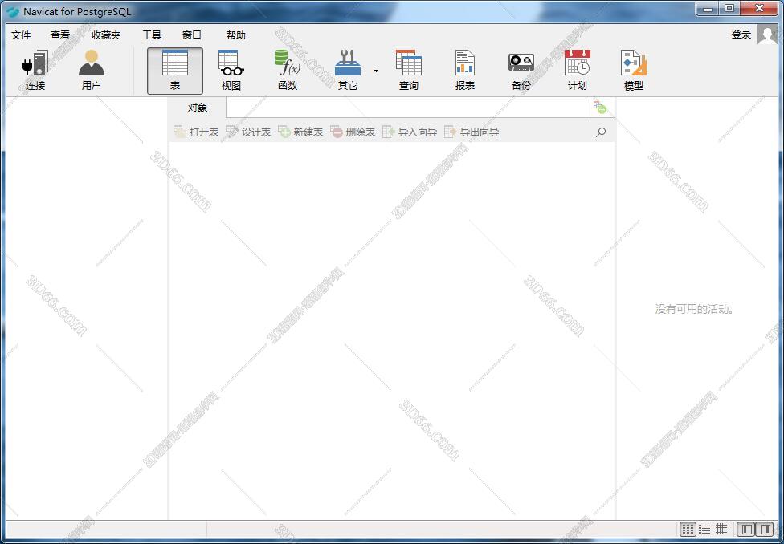Click the 连接 (Connection) toolbar icon
Viewport: 784px width, 544px height.
pos(35,70)
